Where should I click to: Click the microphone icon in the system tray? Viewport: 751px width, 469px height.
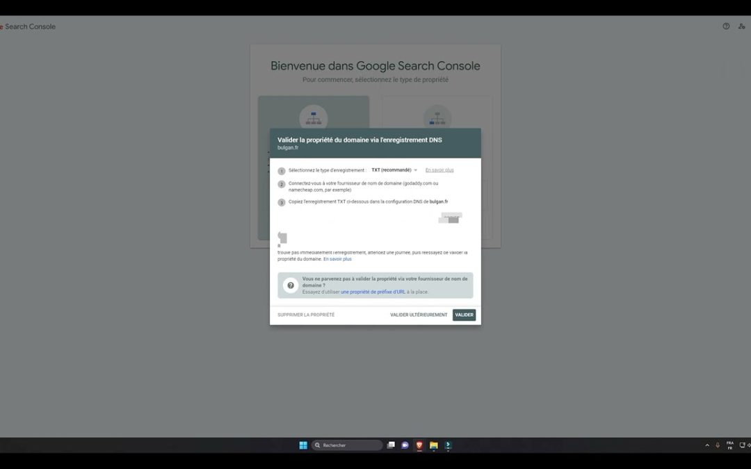click(718, 445)
